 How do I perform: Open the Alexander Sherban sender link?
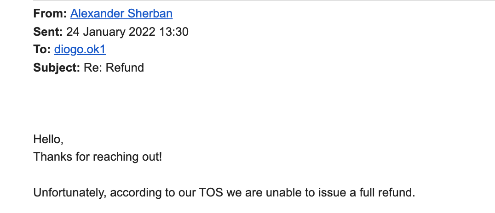pyautogui.click(x=121, y=14)
